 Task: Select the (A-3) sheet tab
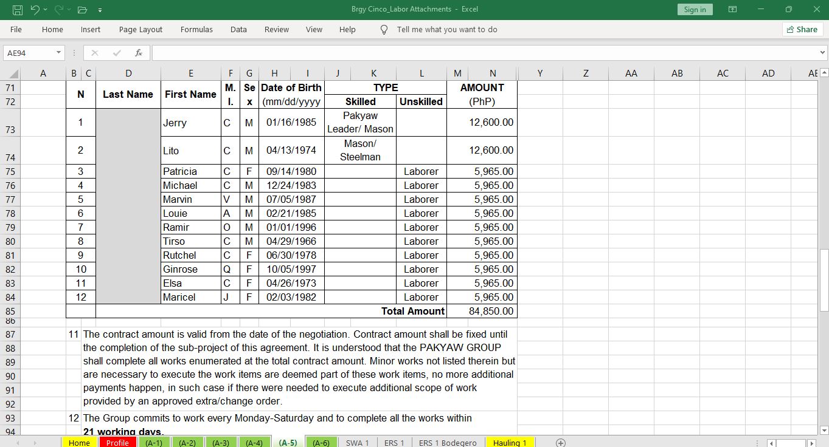(x=221, y=443)
